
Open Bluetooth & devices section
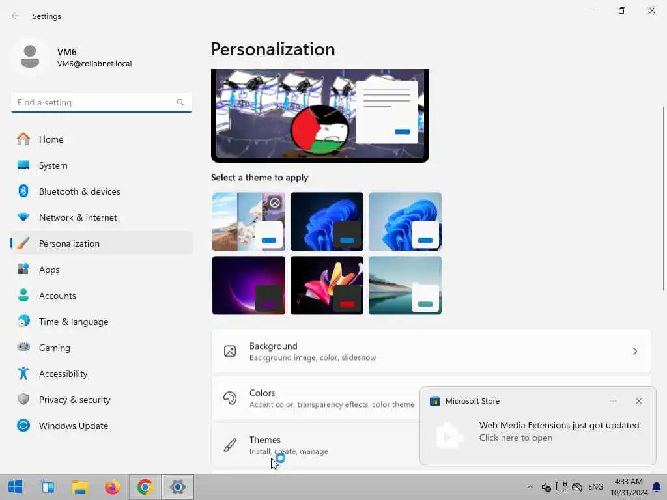click(x=102, y=191)
